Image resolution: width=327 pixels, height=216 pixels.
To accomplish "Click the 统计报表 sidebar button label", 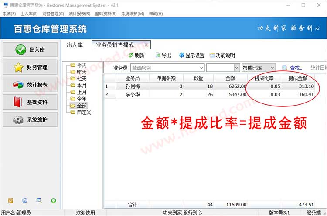I will (x=37, y=85).
